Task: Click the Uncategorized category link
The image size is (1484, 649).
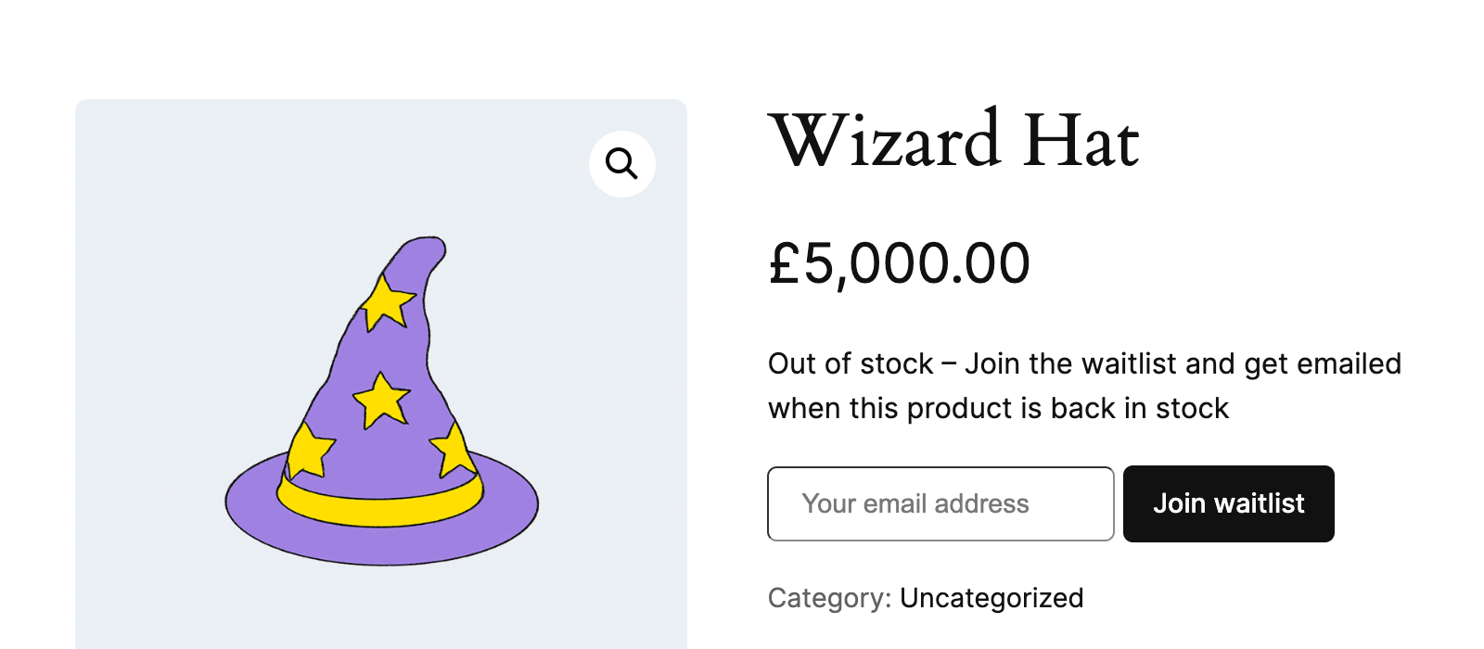Action: (x=991, y=598)
